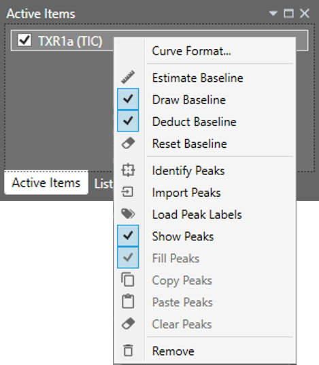Switch to the Active Items tab

tap(46, 182)
